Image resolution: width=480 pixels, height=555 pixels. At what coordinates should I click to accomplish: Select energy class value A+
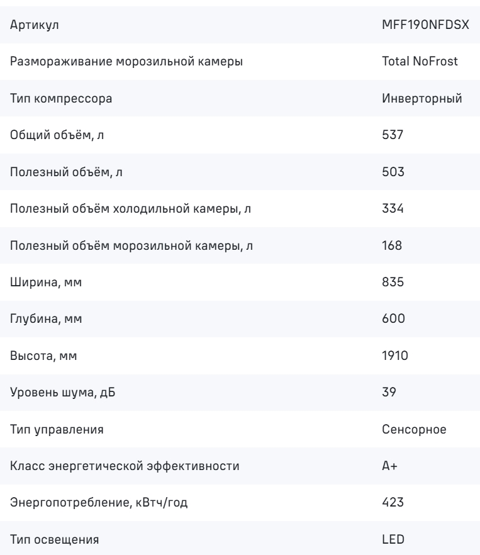(390, 466)
